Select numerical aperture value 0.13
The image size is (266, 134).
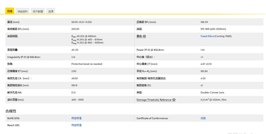73,93
